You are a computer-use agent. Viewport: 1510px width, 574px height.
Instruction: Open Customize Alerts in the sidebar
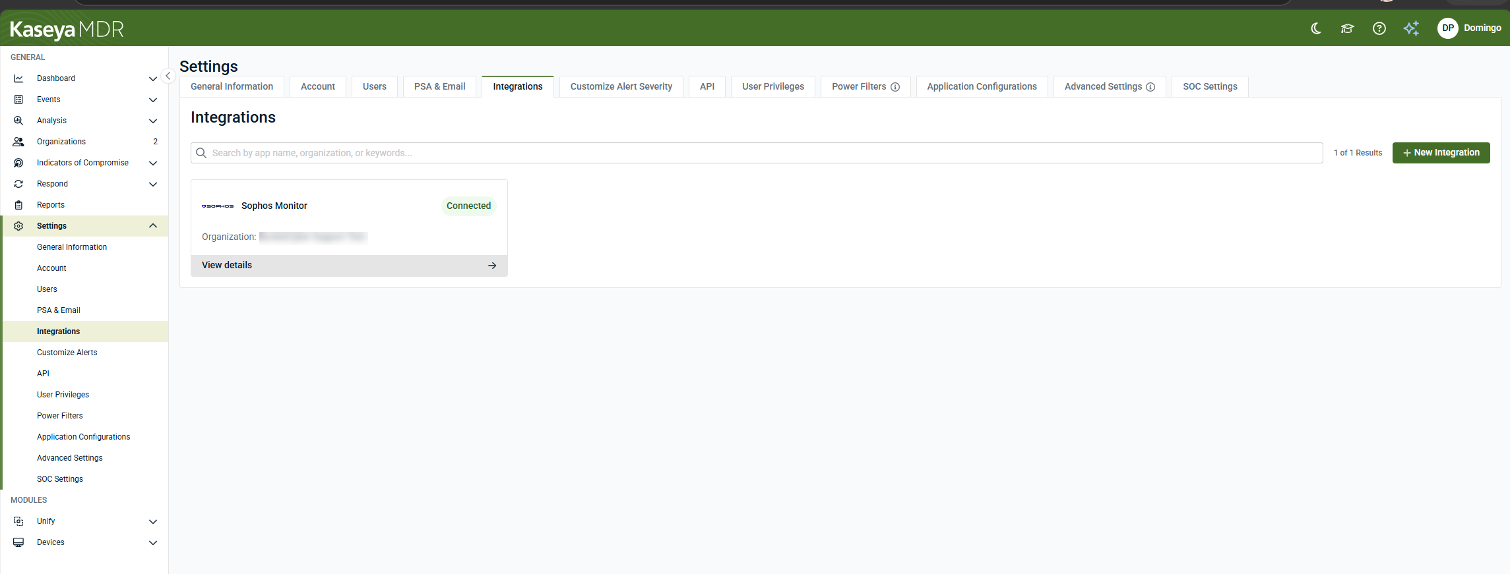pos(84,353)
